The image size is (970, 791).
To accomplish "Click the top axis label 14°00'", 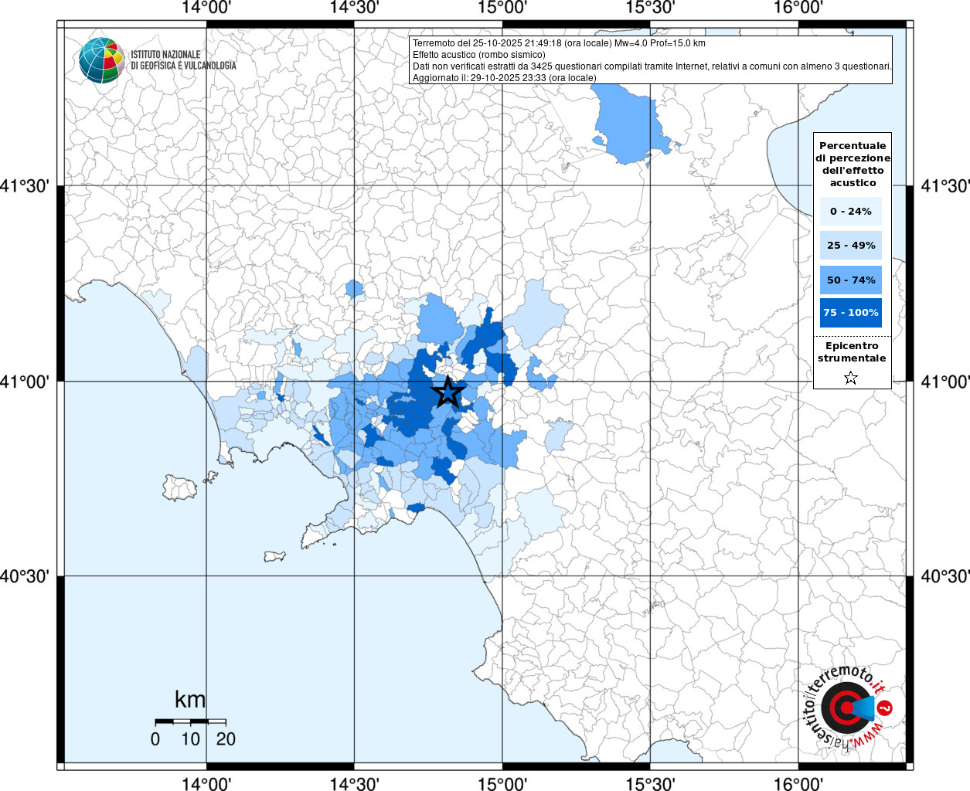I will [x=206, y=8].
